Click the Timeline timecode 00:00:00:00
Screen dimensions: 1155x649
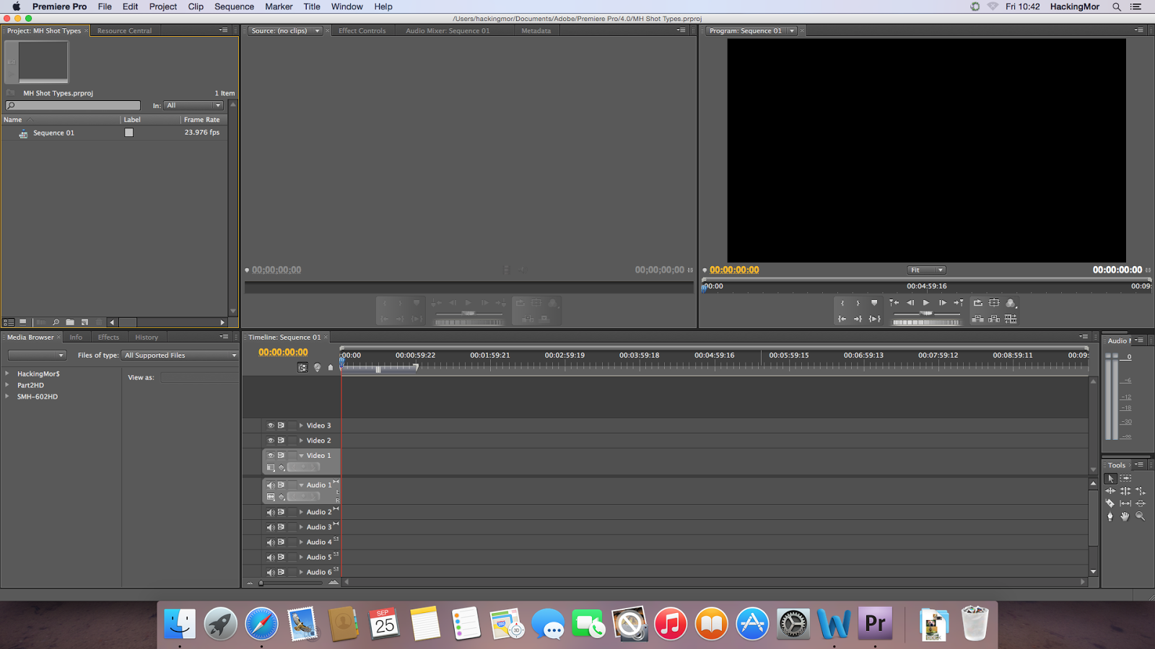(x=283, y=352)
